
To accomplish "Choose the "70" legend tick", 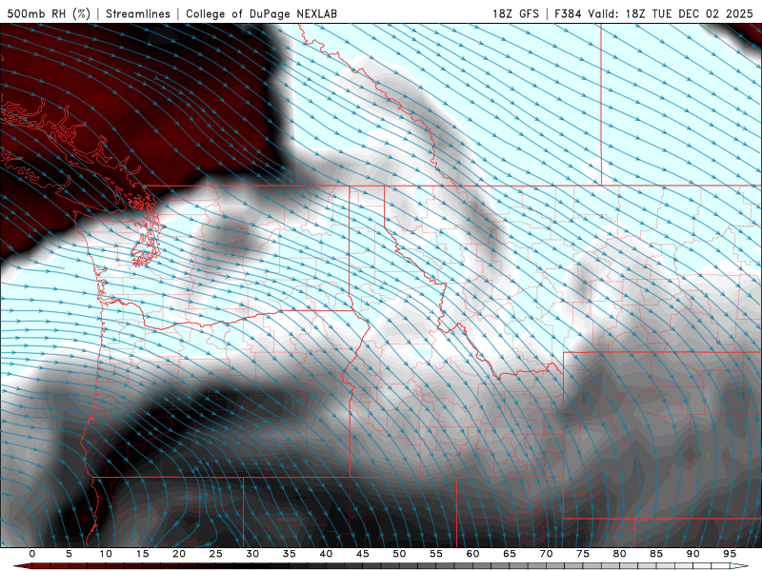I will coord(546,554).
